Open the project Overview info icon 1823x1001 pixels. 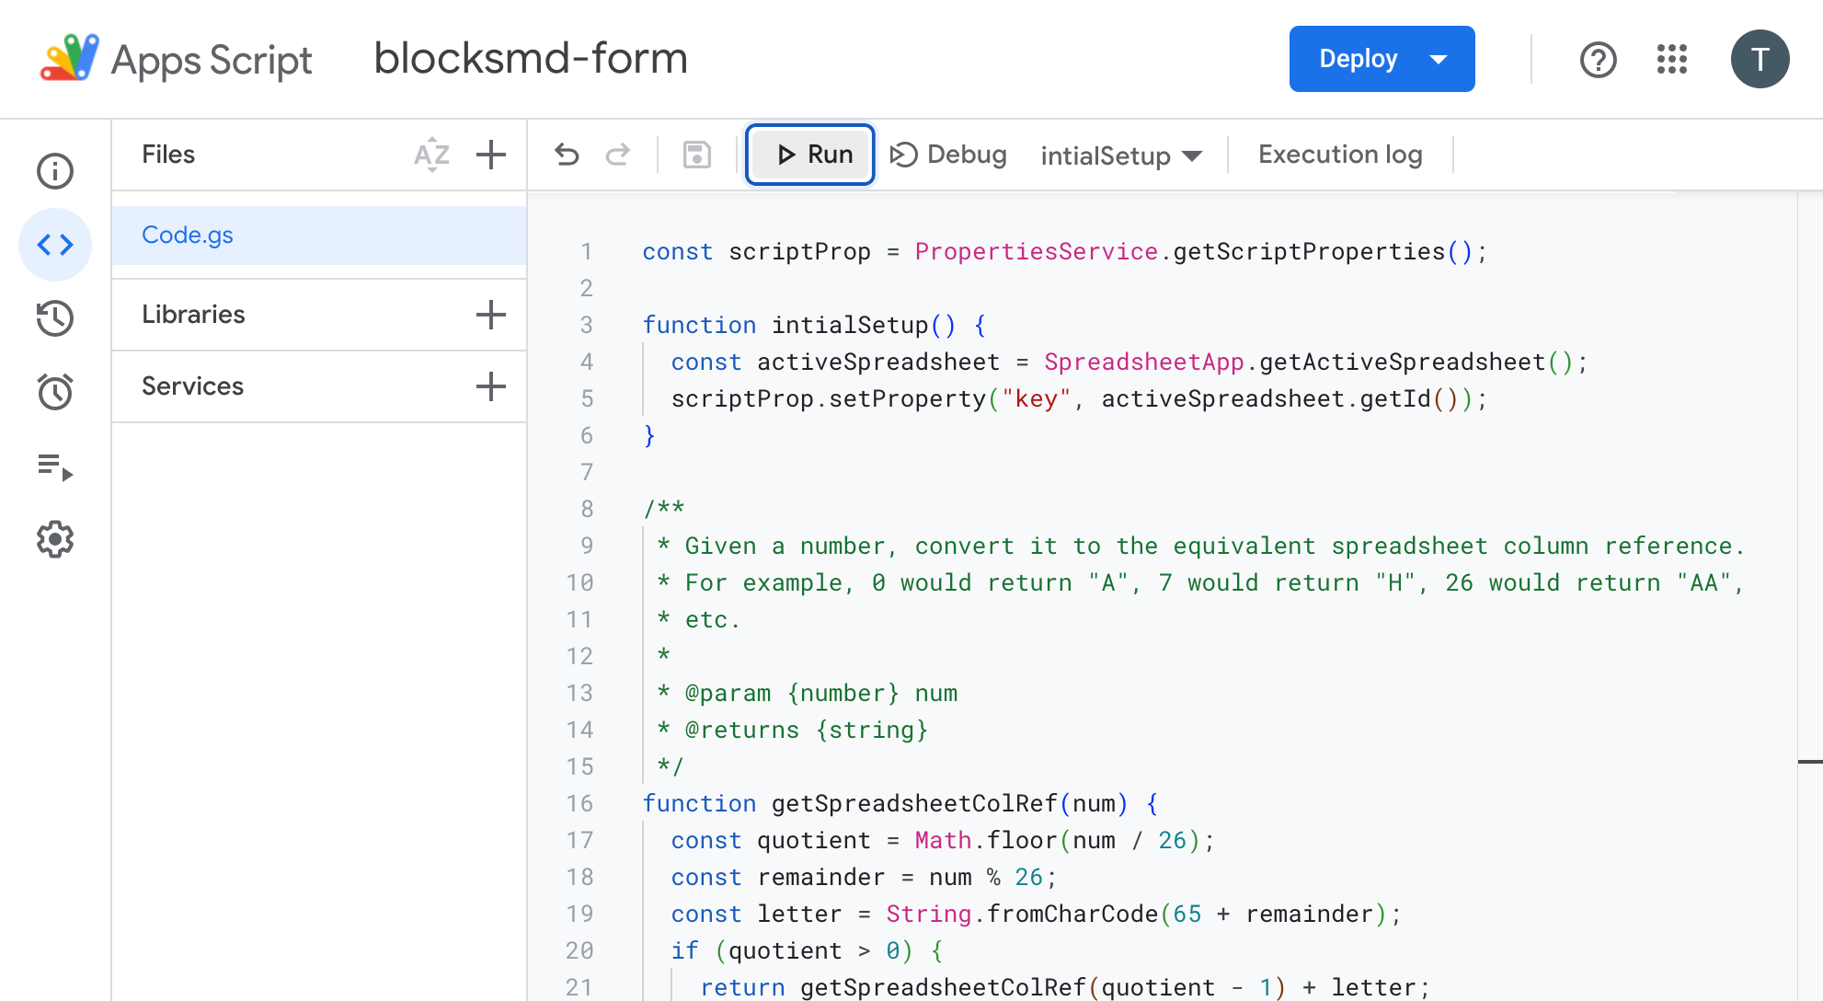55,171
